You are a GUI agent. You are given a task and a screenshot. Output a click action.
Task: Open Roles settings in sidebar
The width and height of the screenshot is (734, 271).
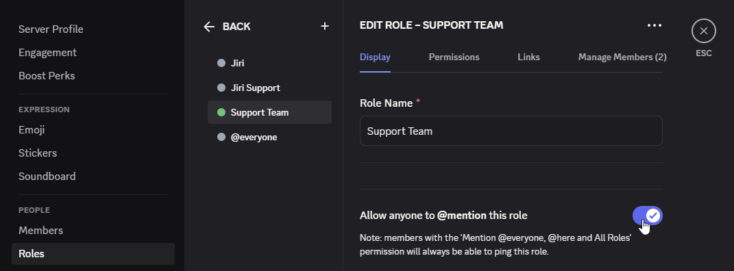coord(93,254)
